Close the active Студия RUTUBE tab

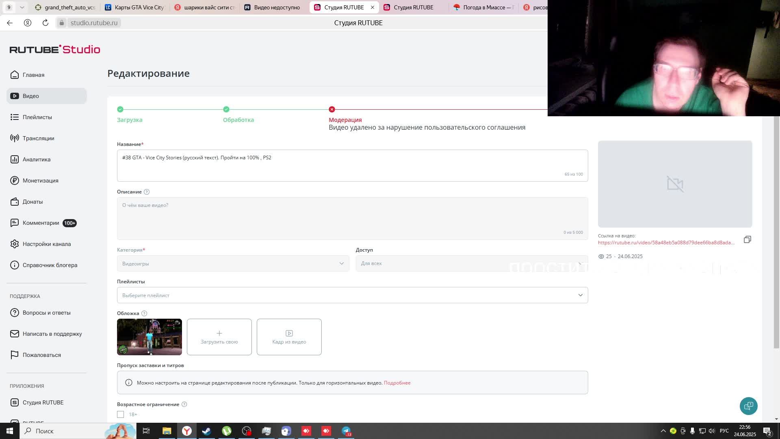tap(373, 7)
